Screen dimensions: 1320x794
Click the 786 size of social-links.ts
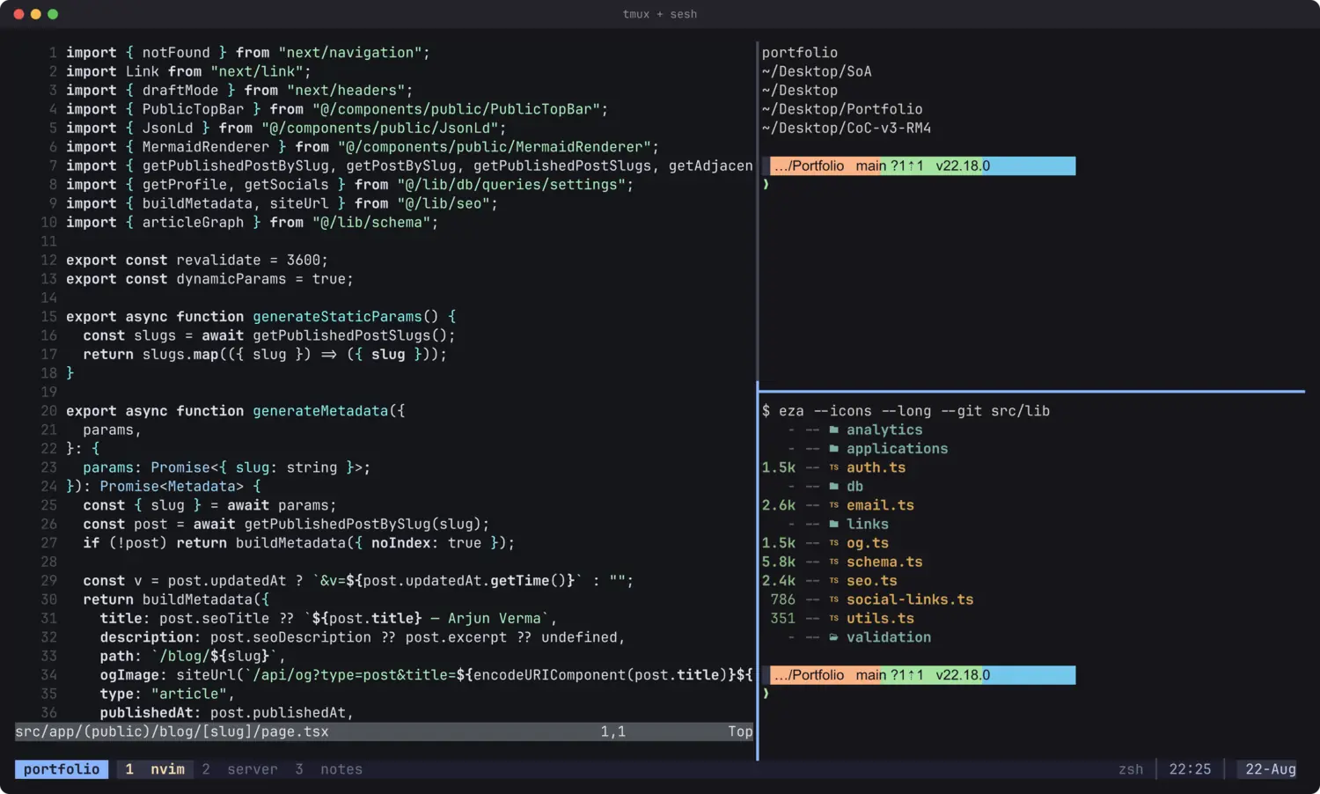tap(783, 599)
